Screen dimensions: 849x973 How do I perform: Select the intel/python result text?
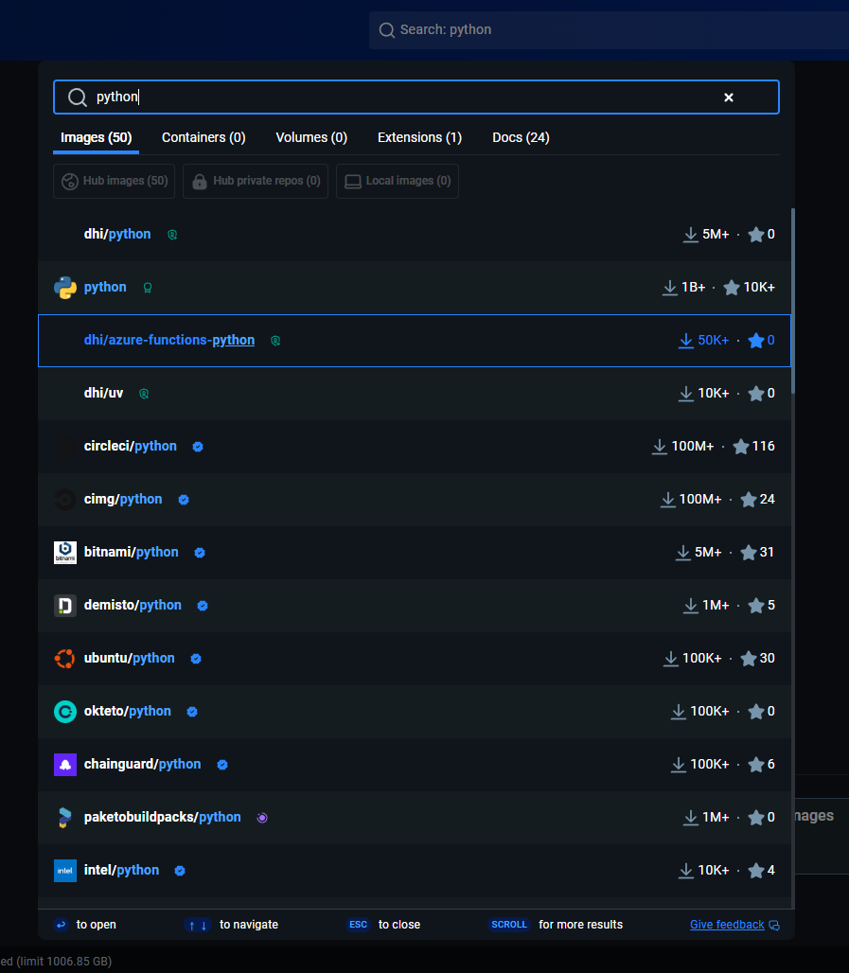(x=121, y=871)
